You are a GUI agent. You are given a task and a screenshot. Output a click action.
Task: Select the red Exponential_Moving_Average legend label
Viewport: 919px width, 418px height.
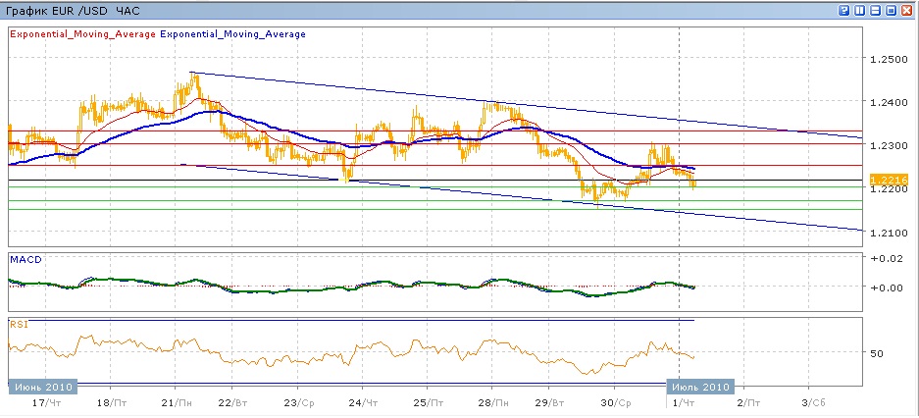tap(82, 34)
